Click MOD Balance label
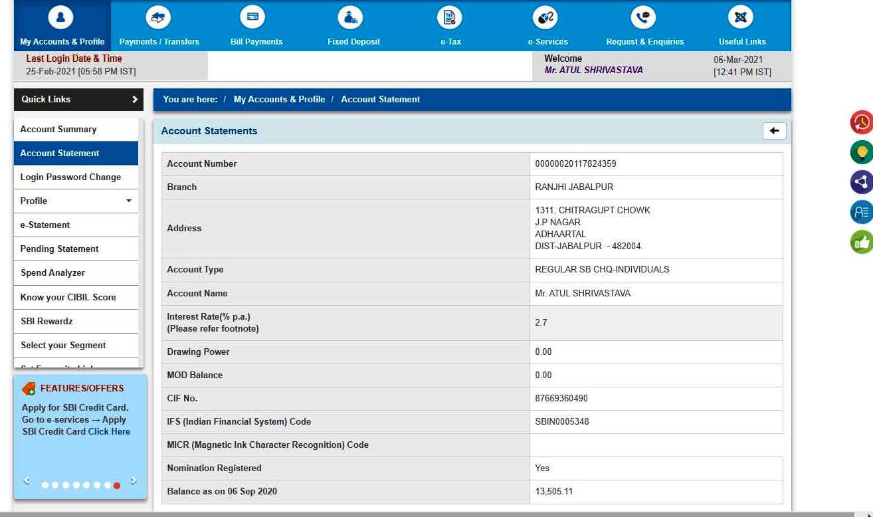The image size is (873, 517). pos(195,375)
